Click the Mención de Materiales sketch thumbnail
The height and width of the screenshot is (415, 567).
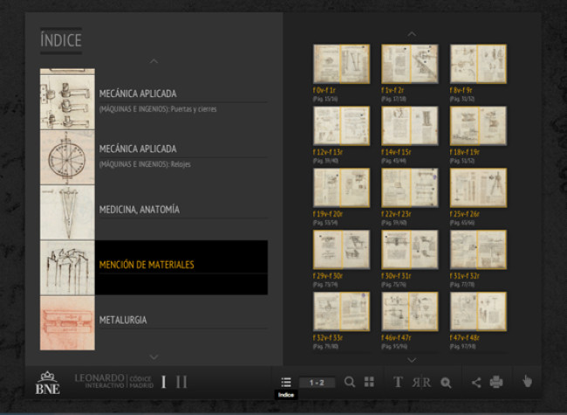67,267
